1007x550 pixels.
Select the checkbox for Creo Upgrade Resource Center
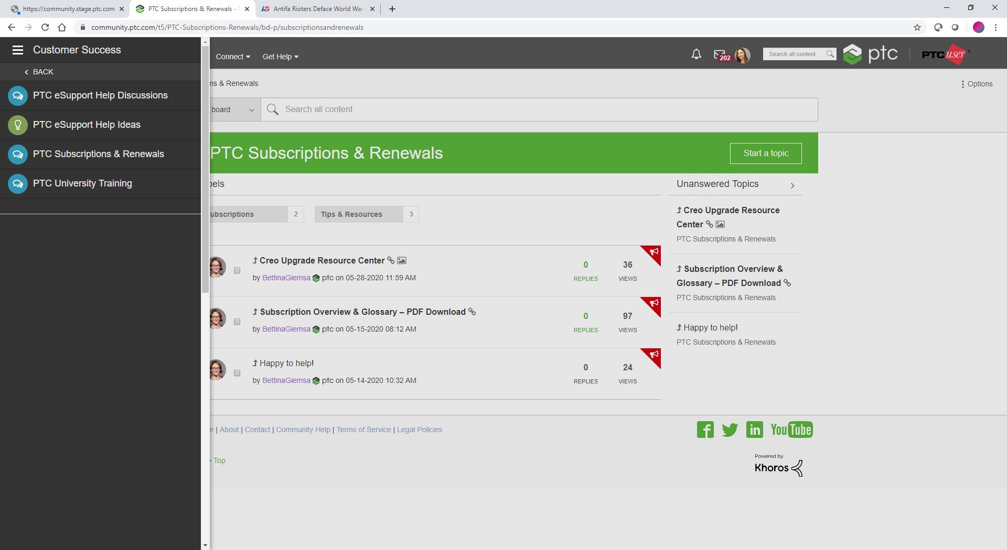pyautogui.click(x=237, y=270)
